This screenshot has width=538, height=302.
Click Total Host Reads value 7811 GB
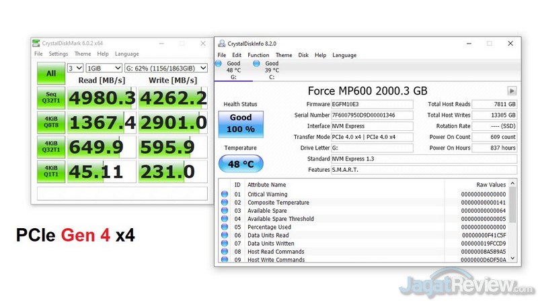494,104
